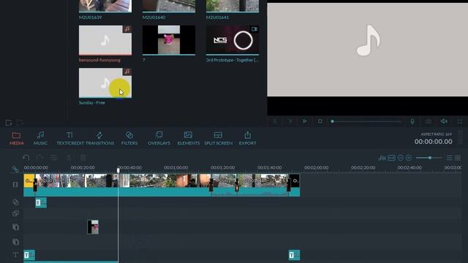Open the Music tab
The width and height of the screenshot is (468, 263).
(40, 138)
